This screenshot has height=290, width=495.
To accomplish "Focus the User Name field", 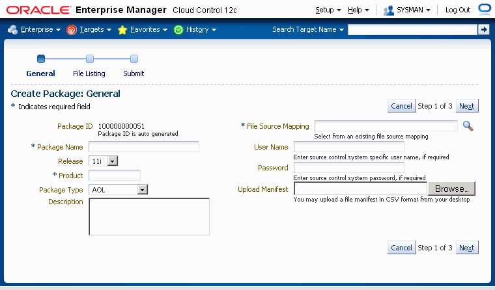I will pyautogui.click(x=349, y=146).
